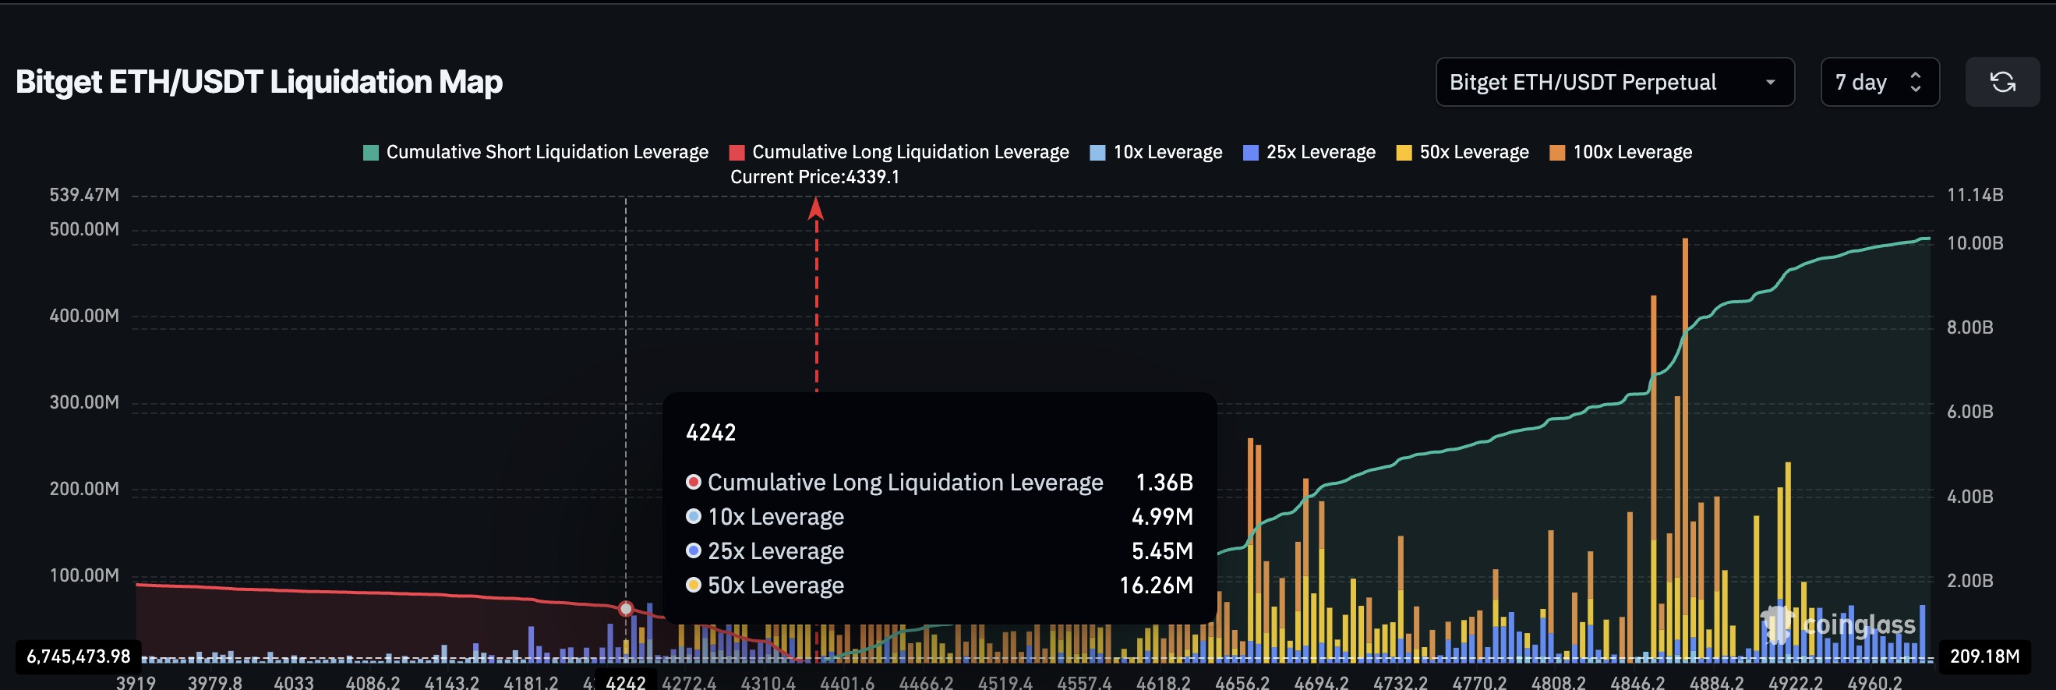
Task: Click the 25x Leverage row label in tooltip
Action: pos(775,551)
